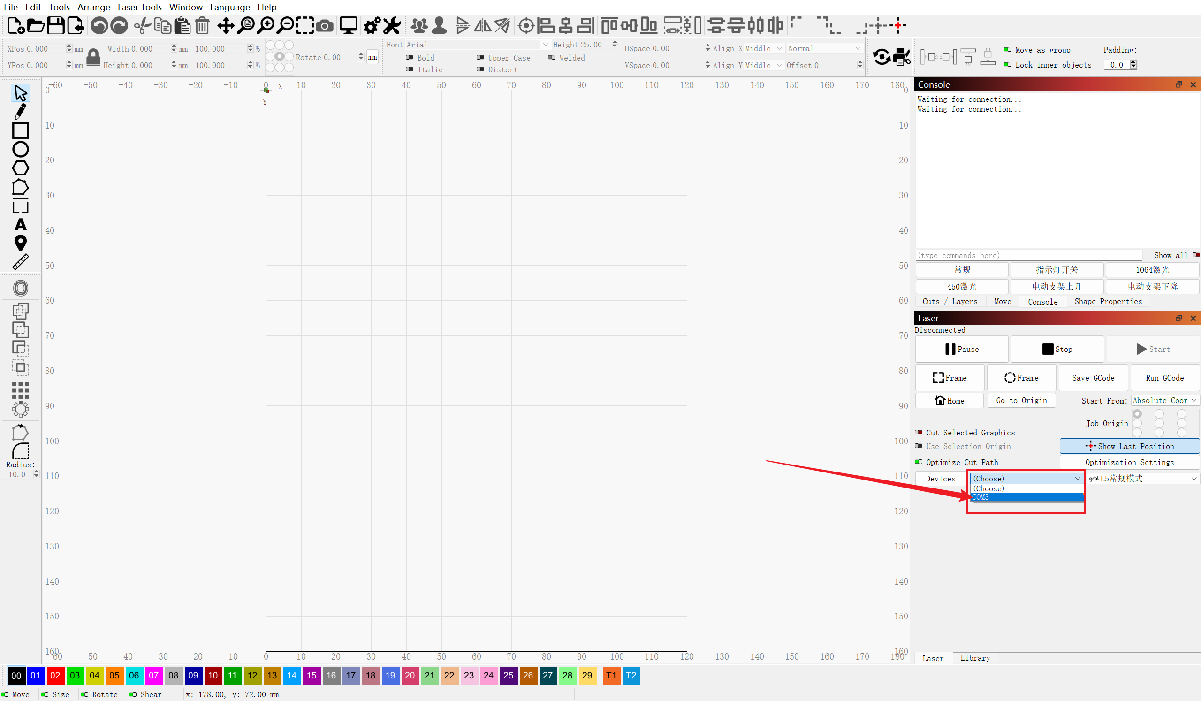
Task: Open the Language menu
Action: (230, 7)
